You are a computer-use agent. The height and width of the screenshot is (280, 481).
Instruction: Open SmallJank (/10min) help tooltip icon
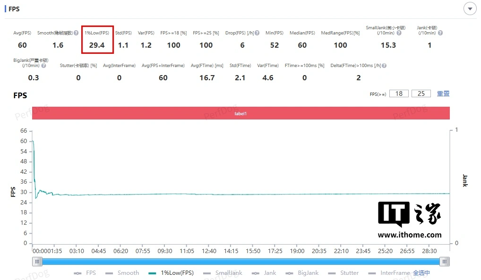(399, 33)
